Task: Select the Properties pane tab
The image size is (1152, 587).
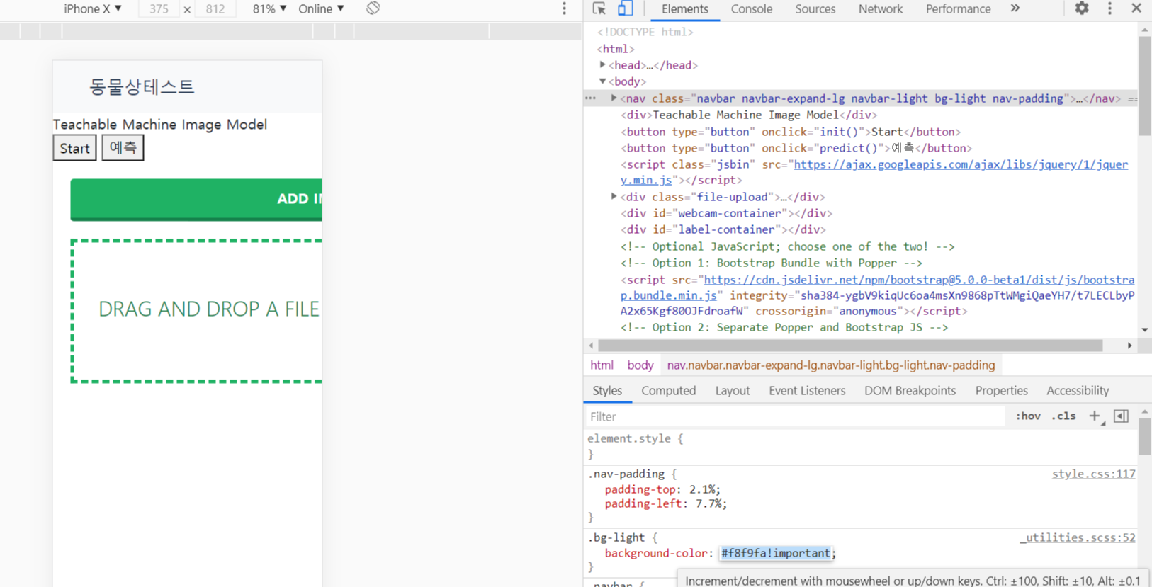Action: click(1001, 391)
